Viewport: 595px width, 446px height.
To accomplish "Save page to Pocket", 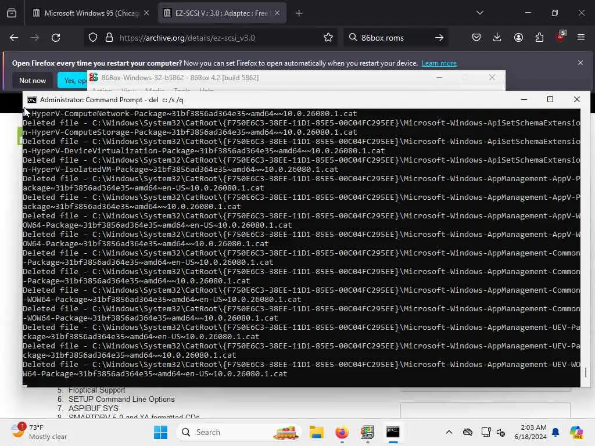I will pyautogui.click(x=476, y=38).
